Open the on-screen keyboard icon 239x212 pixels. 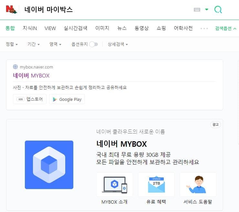pyautogui.click(x=197, y=10)
